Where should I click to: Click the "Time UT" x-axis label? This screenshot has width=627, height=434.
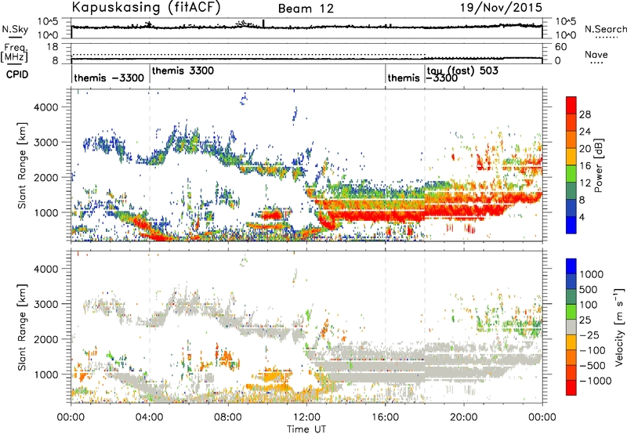306,429
